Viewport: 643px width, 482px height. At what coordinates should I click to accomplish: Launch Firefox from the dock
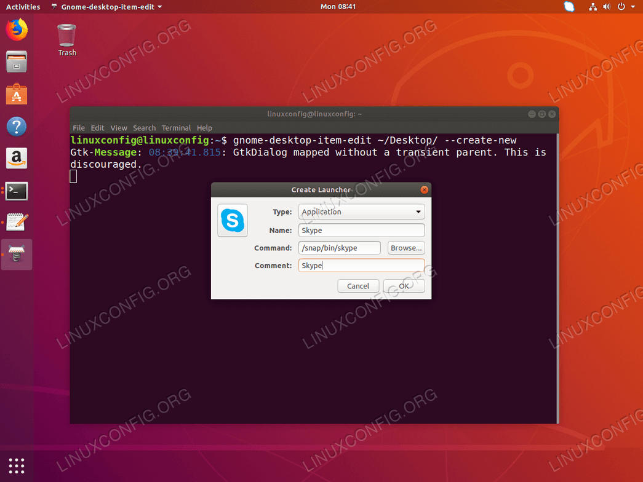[16, 29]
